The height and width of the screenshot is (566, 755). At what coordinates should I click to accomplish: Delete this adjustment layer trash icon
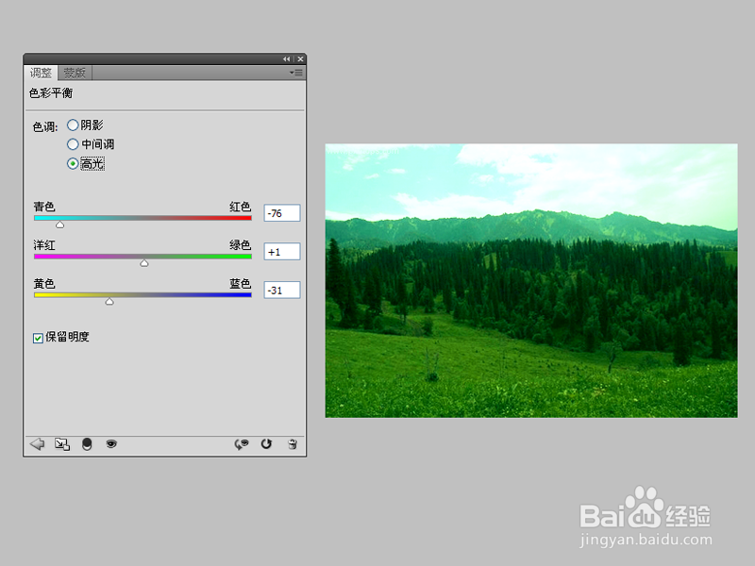(293, 443)
